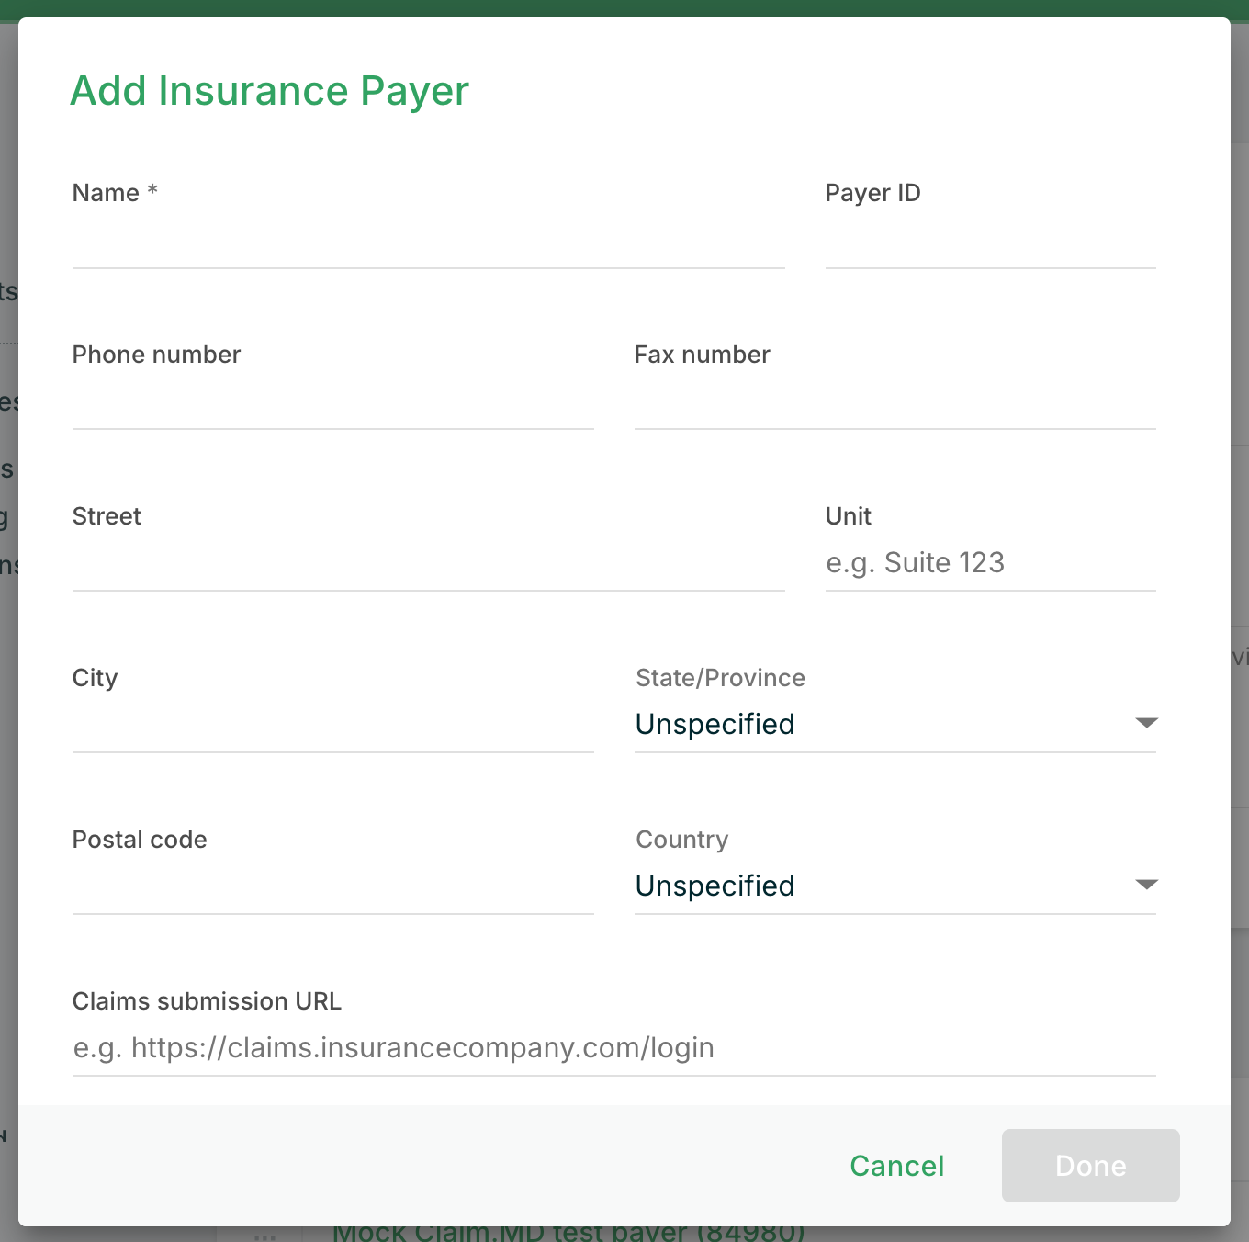This screenshot has width=1249, height=1242.
Task: Click the Add Insurance Payer dialog title
Action: coord(270,91)
